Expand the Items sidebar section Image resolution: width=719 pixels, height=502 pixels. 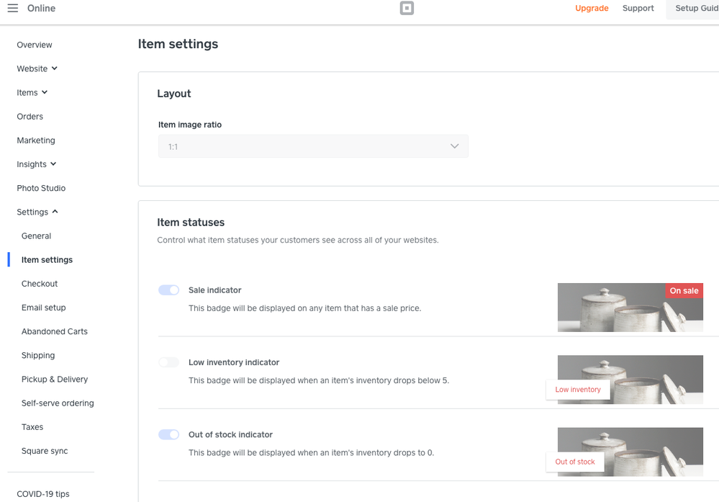[32, 92]
